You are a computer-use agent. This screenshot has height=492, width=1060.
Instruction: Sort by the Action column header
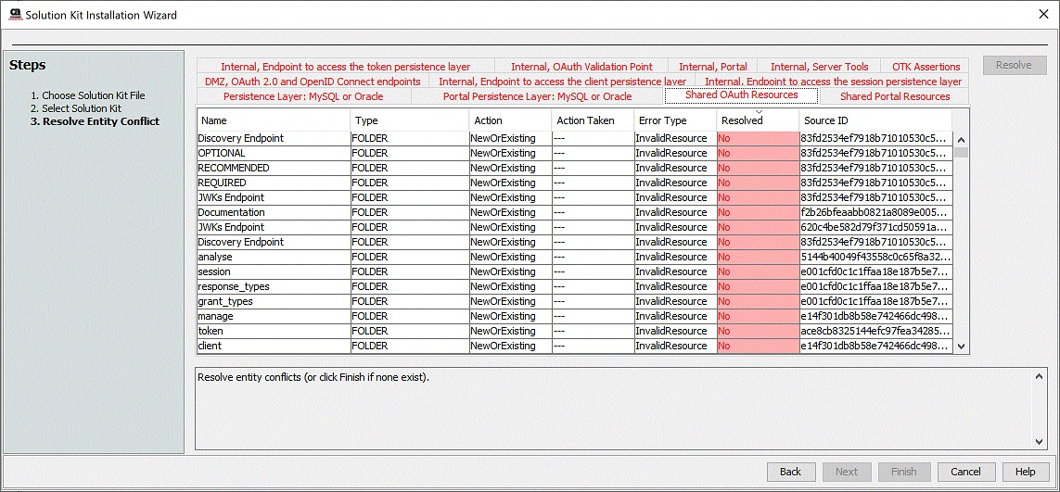[510, 120]
